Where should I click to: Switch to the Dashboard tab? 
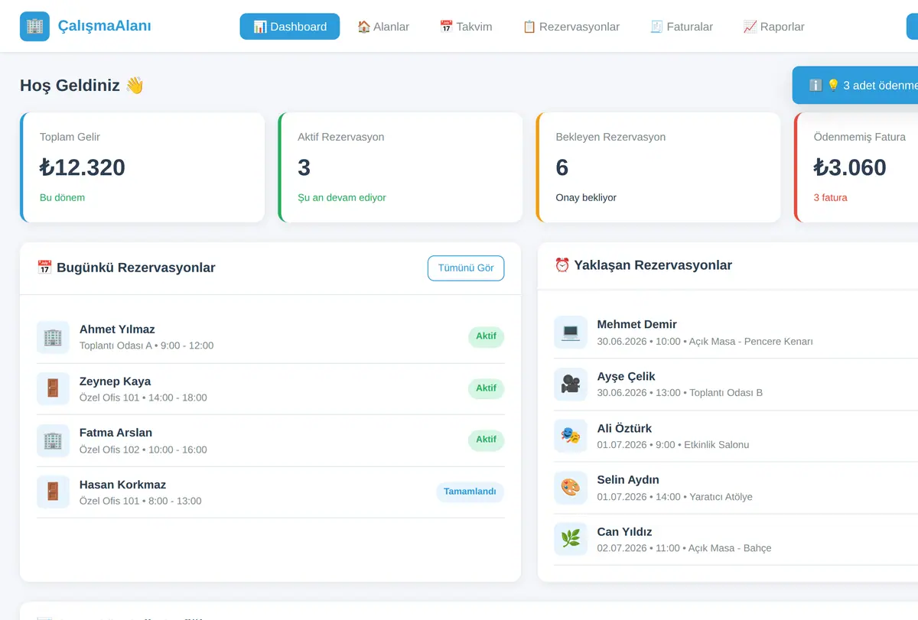290,27
